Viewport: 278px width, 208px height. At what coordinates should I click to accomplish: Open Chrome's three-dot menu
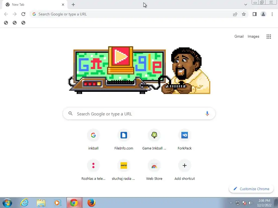click(x=272, y=14)
